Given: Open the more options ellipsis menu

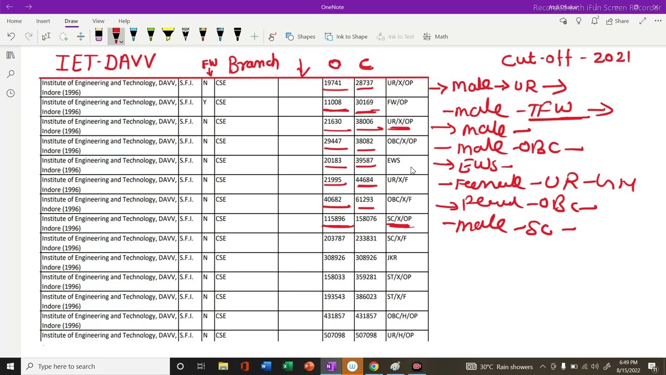Looking at the screenshot, I should pos(657,21).
